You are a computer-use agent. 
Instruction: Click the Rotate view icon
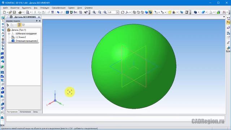(123, 12)
